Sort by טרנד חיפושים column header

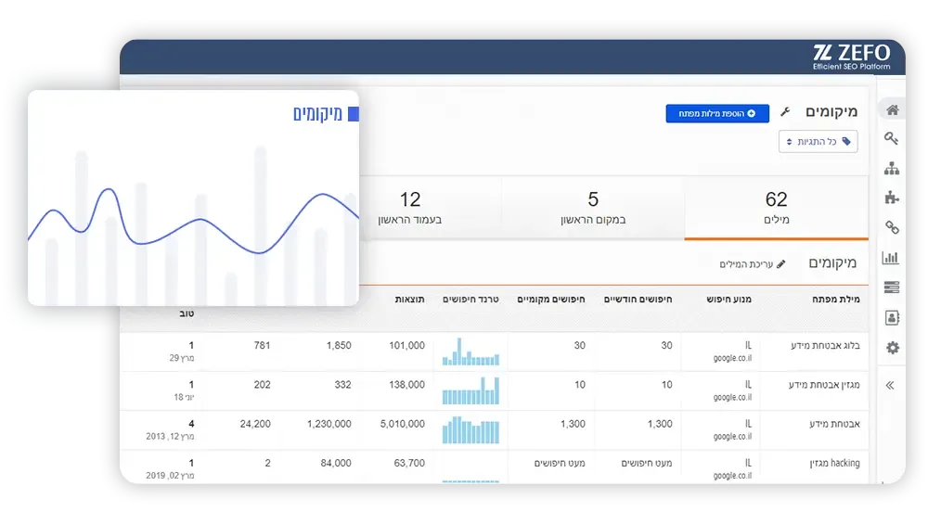pos(470,300)
